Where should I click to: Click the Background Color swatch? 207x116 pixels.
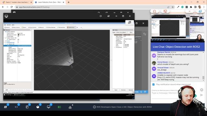18,35
